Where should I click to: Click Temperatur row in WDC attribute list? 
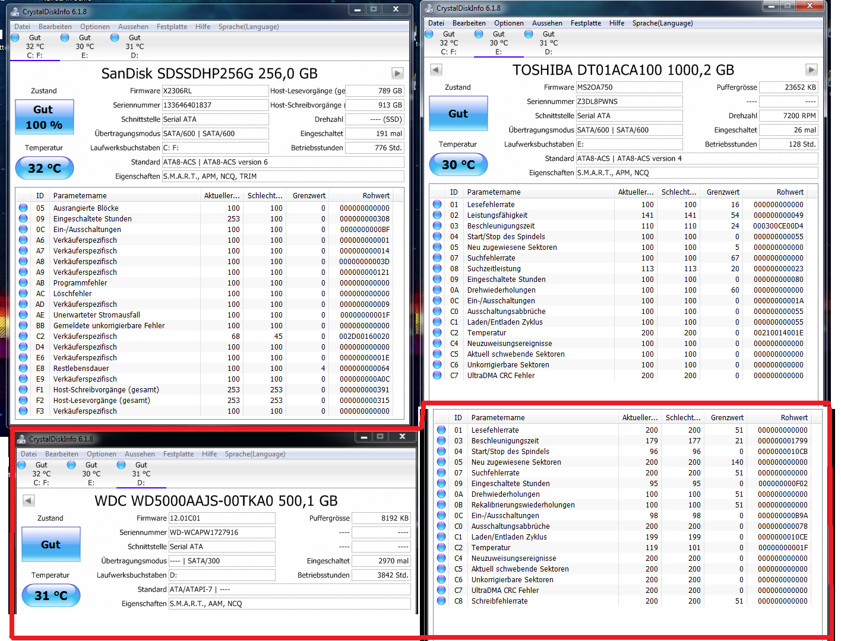623,547
